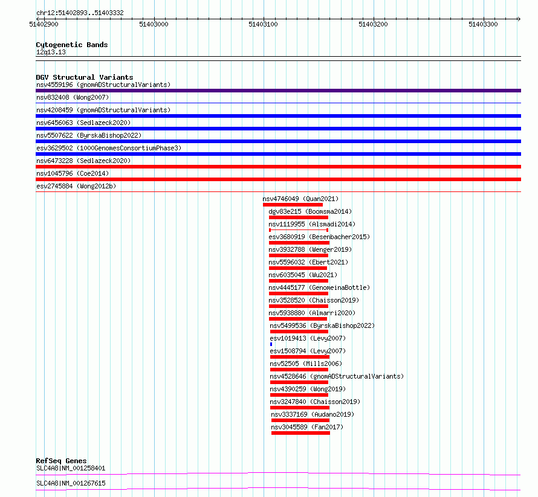Click the ruler at position 51402900
The height and width of the screenshot is (497, 538).
pyautogui.click(x=44, y=24)
